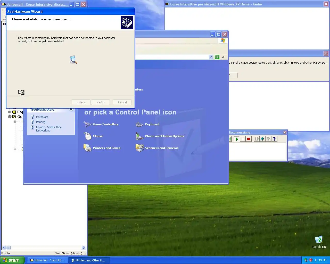Open the Scanners and Cameras icon
Viewport: 330px width, 264px height.
pos(139,148)
